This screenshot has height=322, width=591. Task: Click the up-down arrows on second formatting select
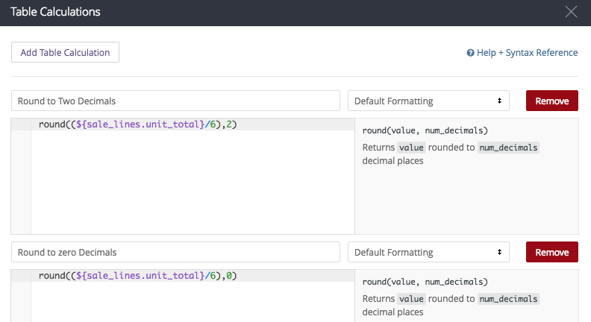[x=499, y=252]
